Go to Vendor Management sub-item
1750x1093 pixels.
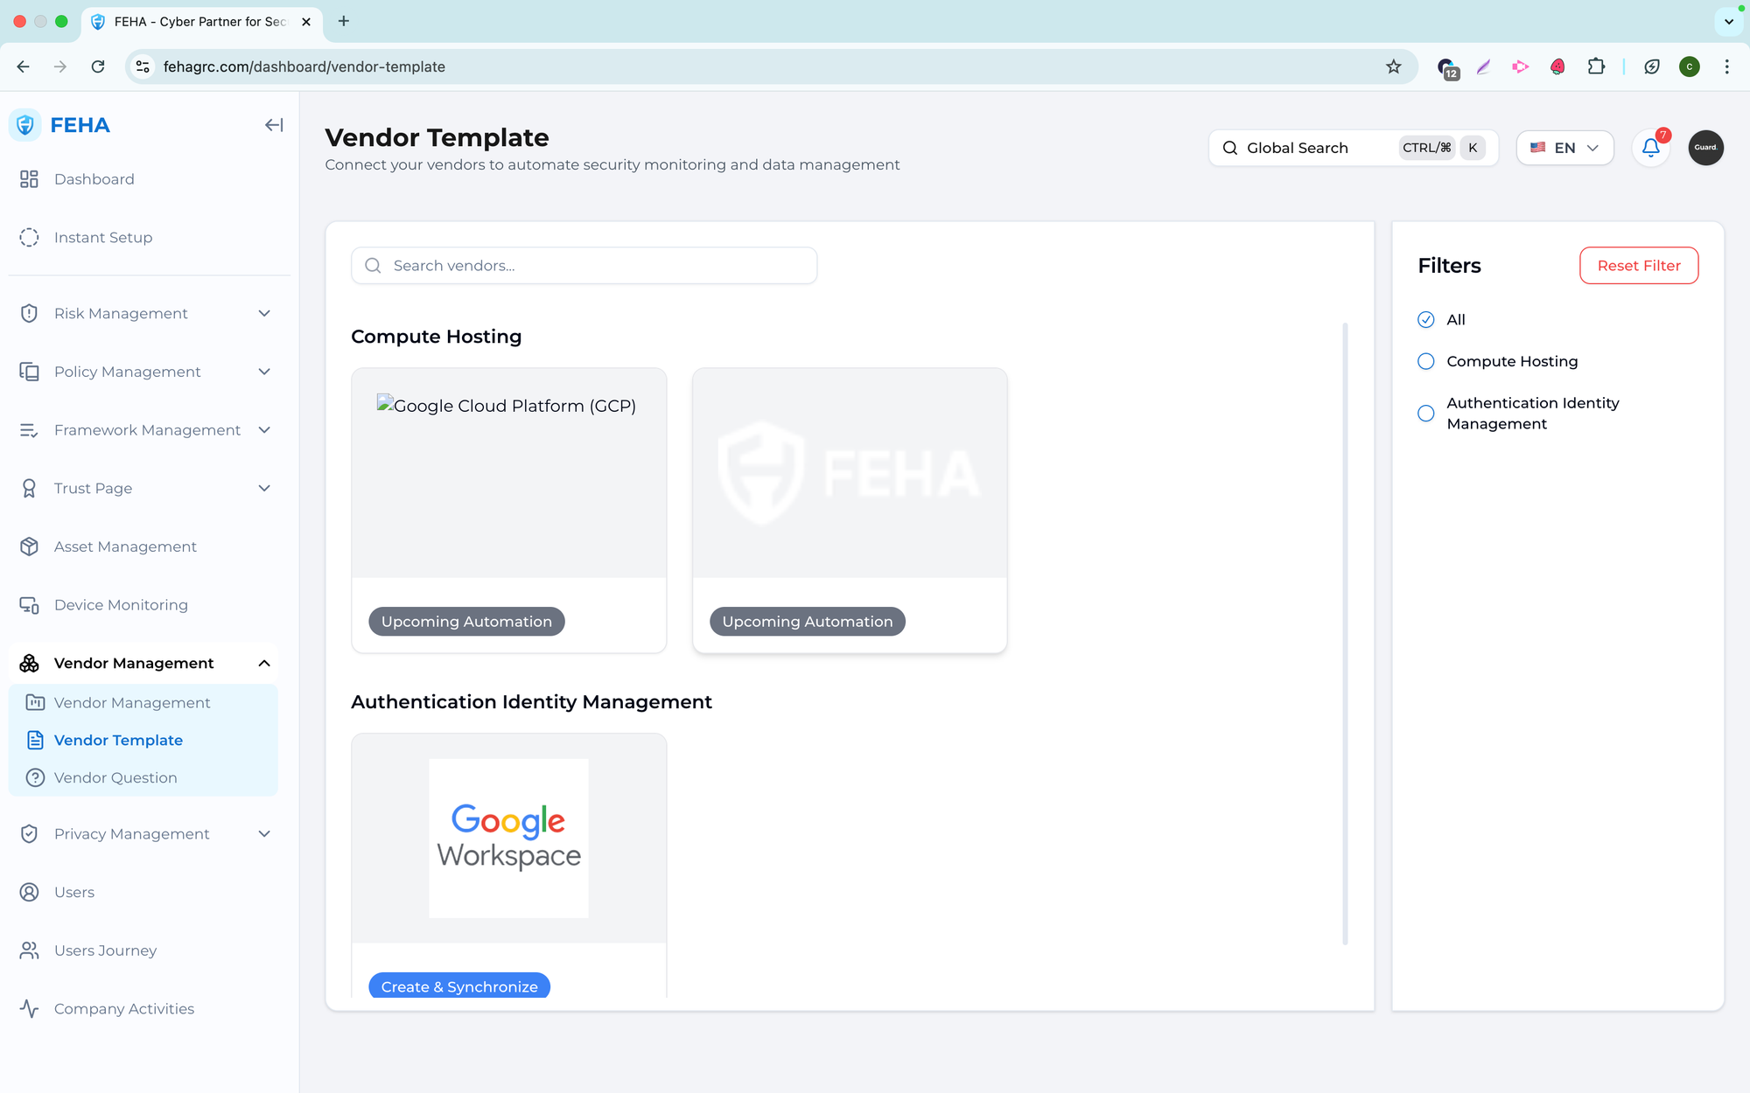[x=131, y=703]
